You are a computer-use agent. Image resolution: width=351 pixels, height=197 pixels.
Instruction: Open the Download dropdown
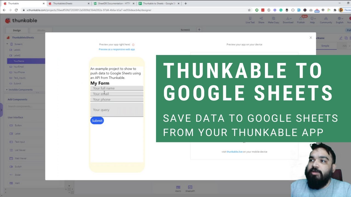coord(288,20)
